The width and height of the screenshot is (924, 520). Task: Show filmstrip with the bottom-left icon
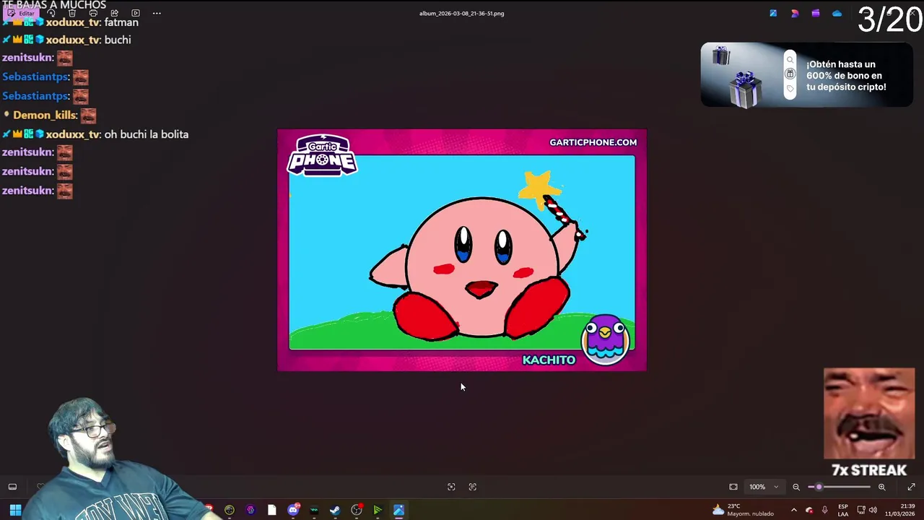12,487
